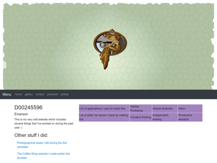
Task: Open the home page link
Action: (x=18, y=95)
